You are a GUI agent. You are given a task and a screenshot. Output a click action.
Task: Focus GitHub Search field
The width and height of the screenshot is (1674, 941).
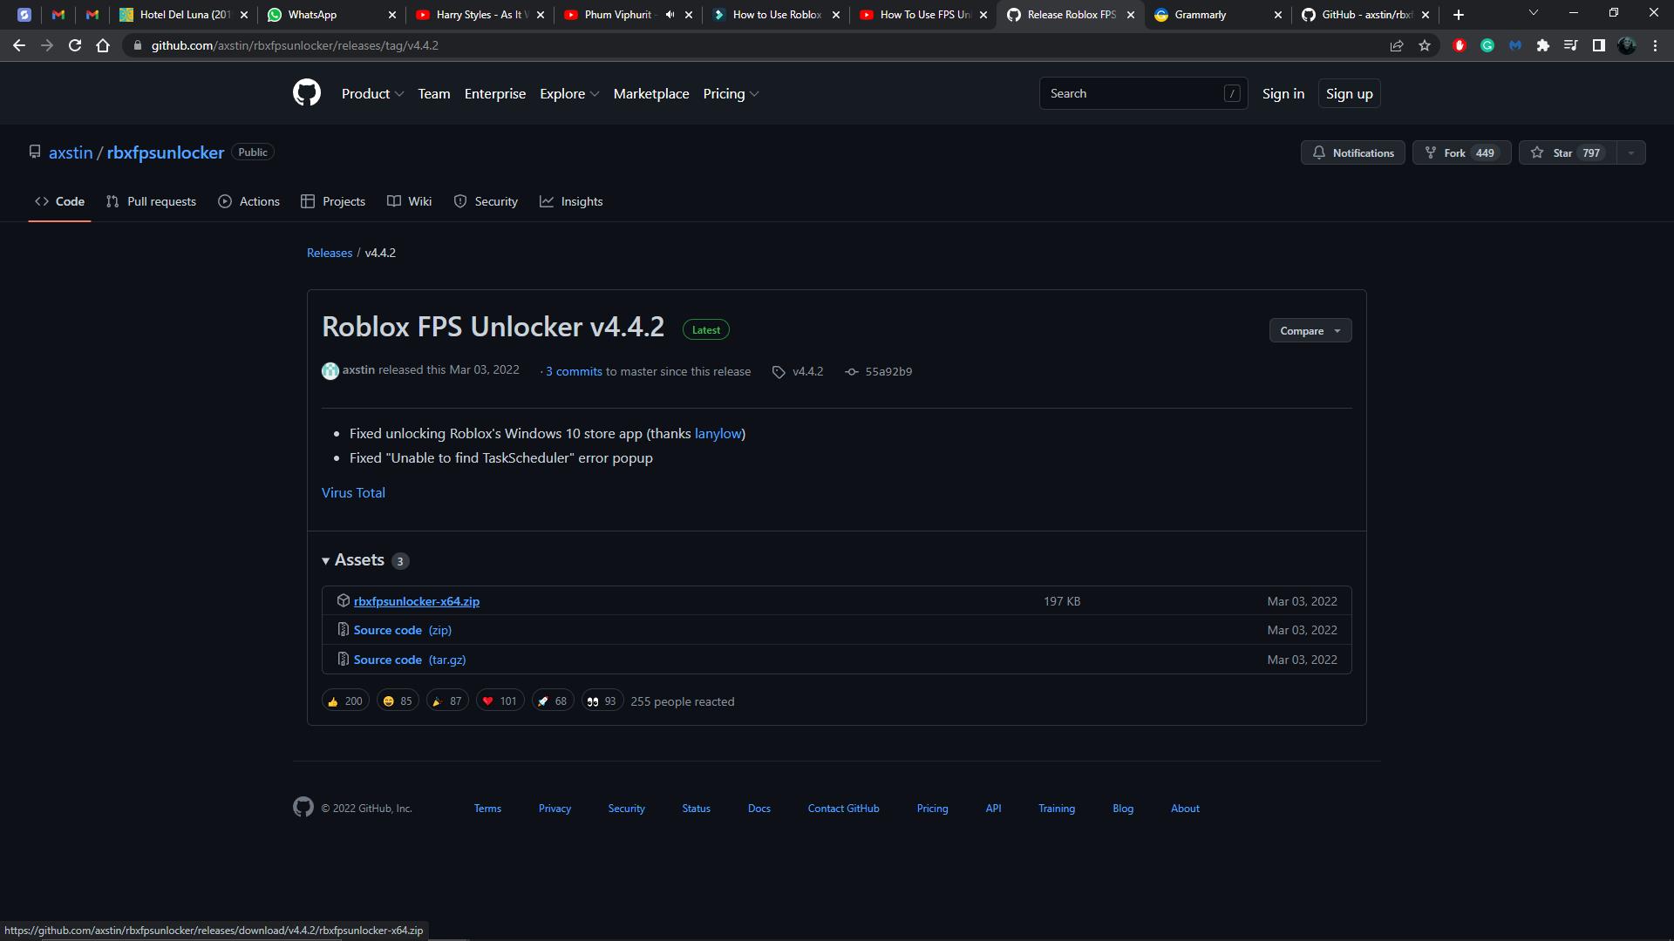pos(1143,93)
